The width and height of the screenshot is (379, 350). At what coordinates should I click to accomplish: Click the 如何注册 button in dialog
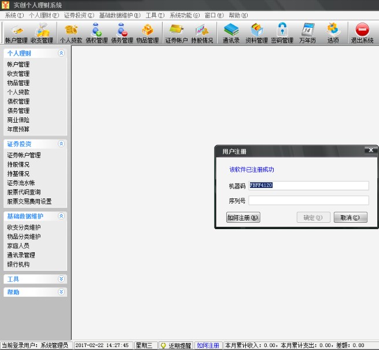point(243,218)
